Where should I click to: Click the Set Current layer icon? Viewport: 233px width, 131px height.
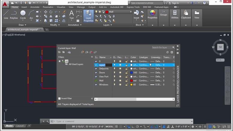click(x=95, y=52)
